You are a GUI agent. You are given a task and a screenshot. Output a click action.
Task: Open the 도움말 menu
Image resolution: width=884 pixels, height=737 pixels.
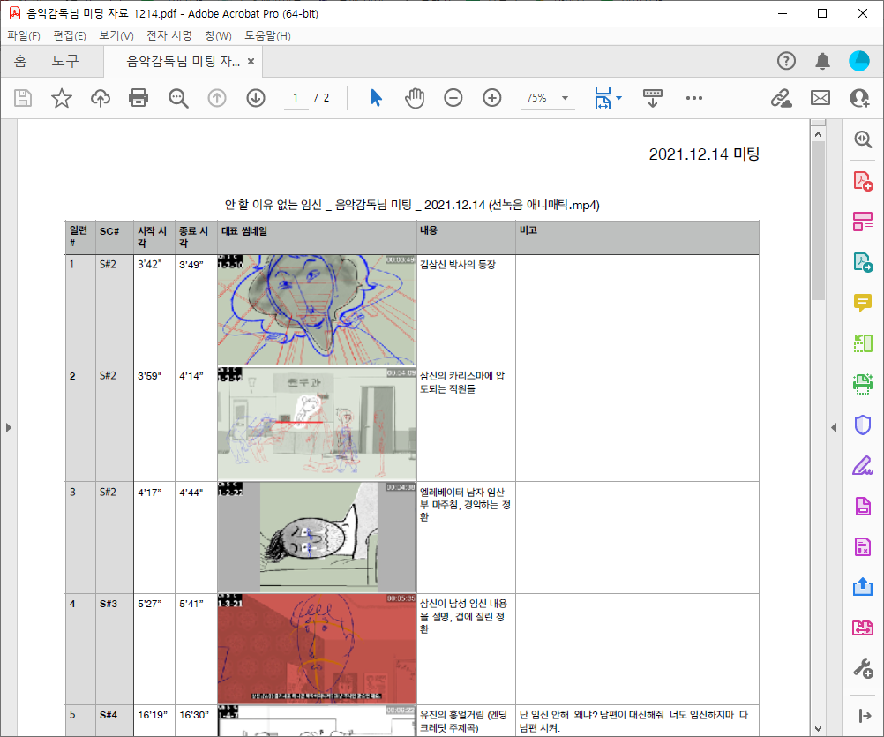267,36
